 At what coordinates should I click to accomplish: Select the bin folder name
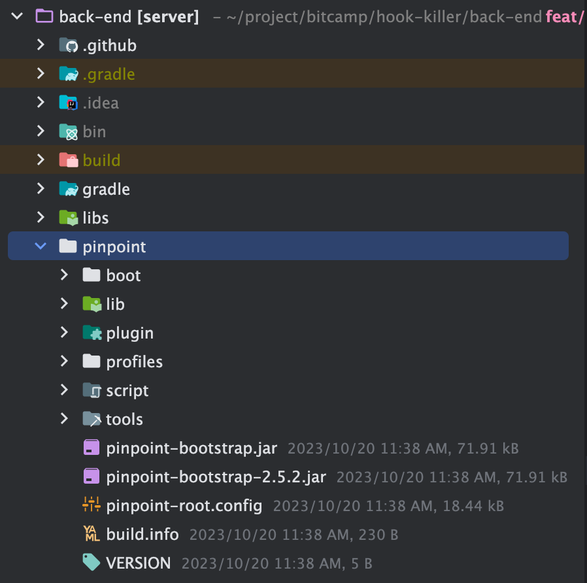click(94, 132)
